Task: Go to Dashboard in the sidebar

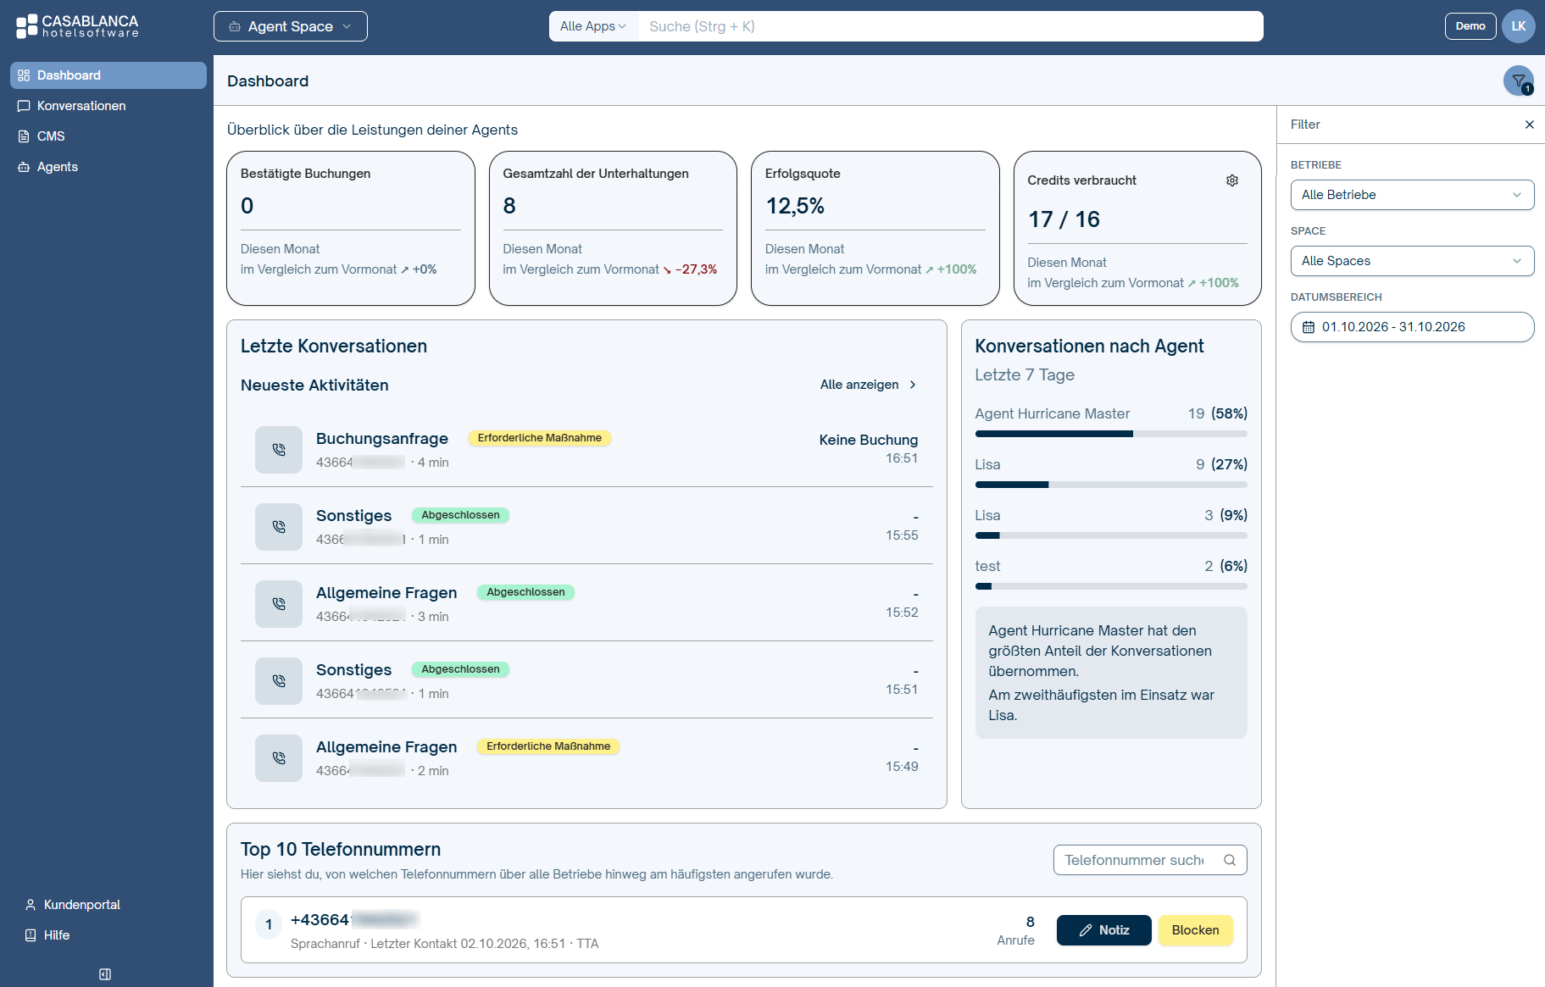Action: coord(108,75)
